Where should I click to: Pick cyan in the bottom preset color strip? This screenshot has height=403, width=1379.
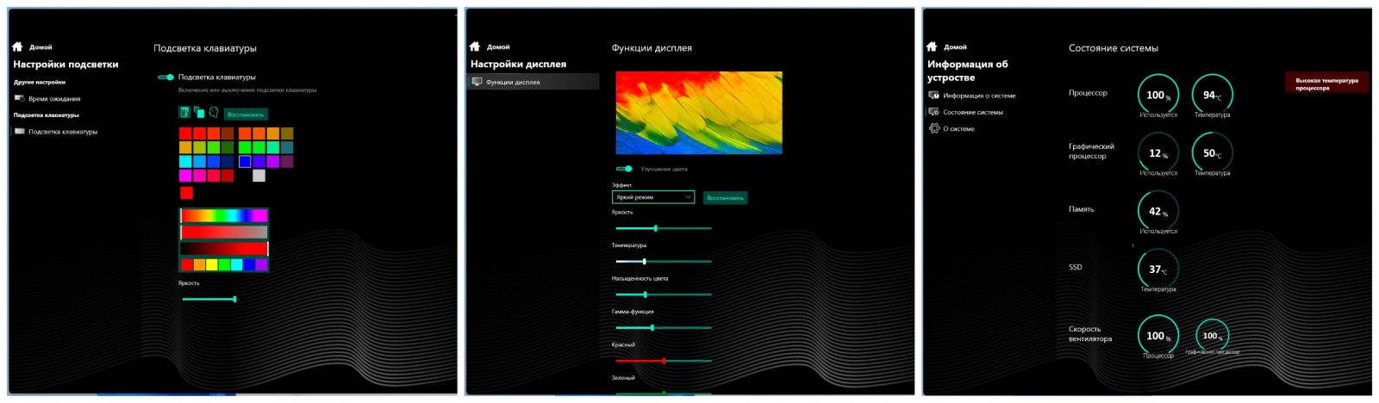[x=236, y=265]
